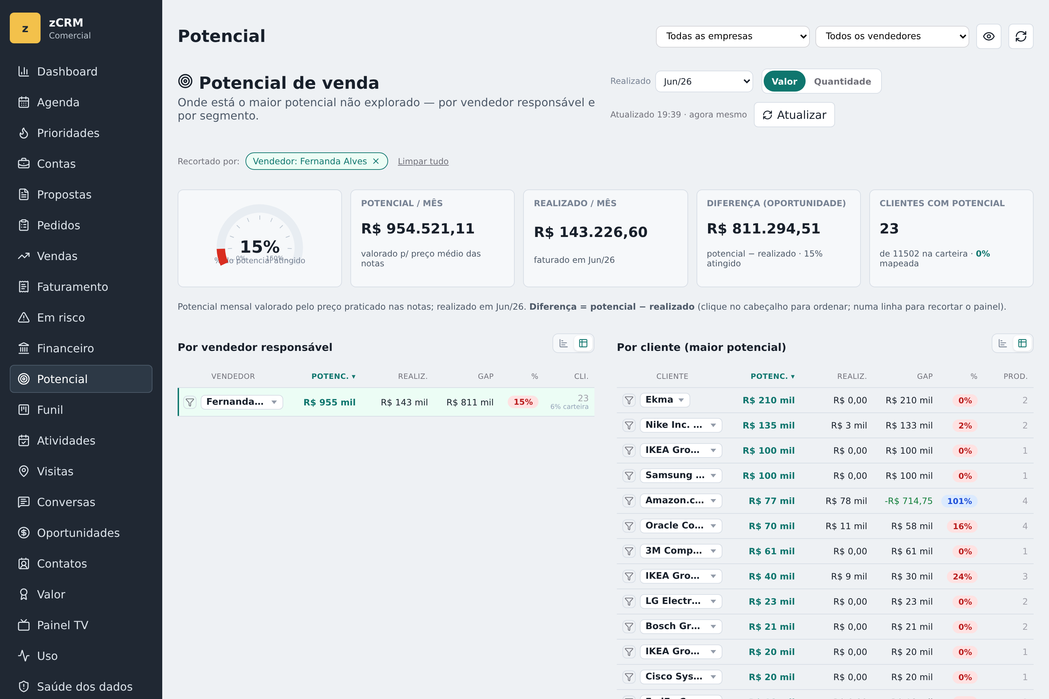Expand the LG Electr... client dropdown
This screenshot has height=699, width=1049.
[680, 601]
